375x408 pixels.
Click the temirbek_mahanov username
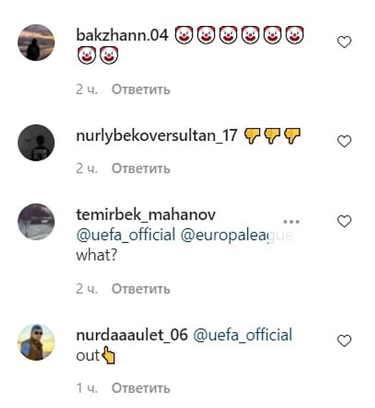click(146, 214)
